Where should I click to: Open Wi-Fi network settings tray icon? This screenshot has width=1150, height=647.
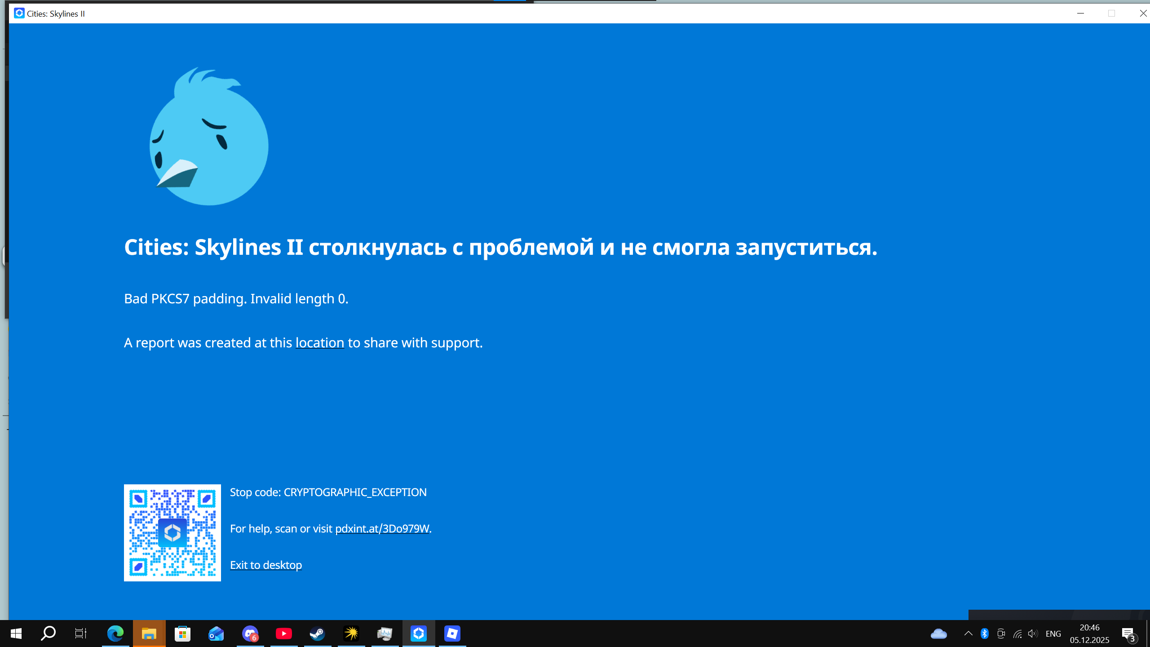pos(1017,634)
